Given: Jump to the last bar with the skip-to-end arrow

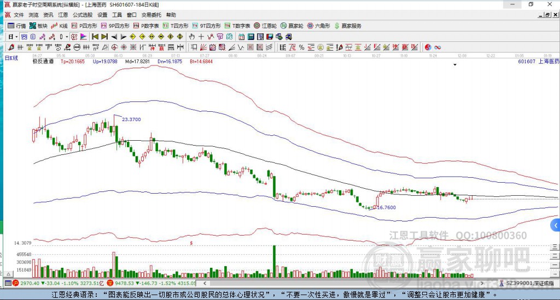Looking at the screenshot, I should (104, 37).
